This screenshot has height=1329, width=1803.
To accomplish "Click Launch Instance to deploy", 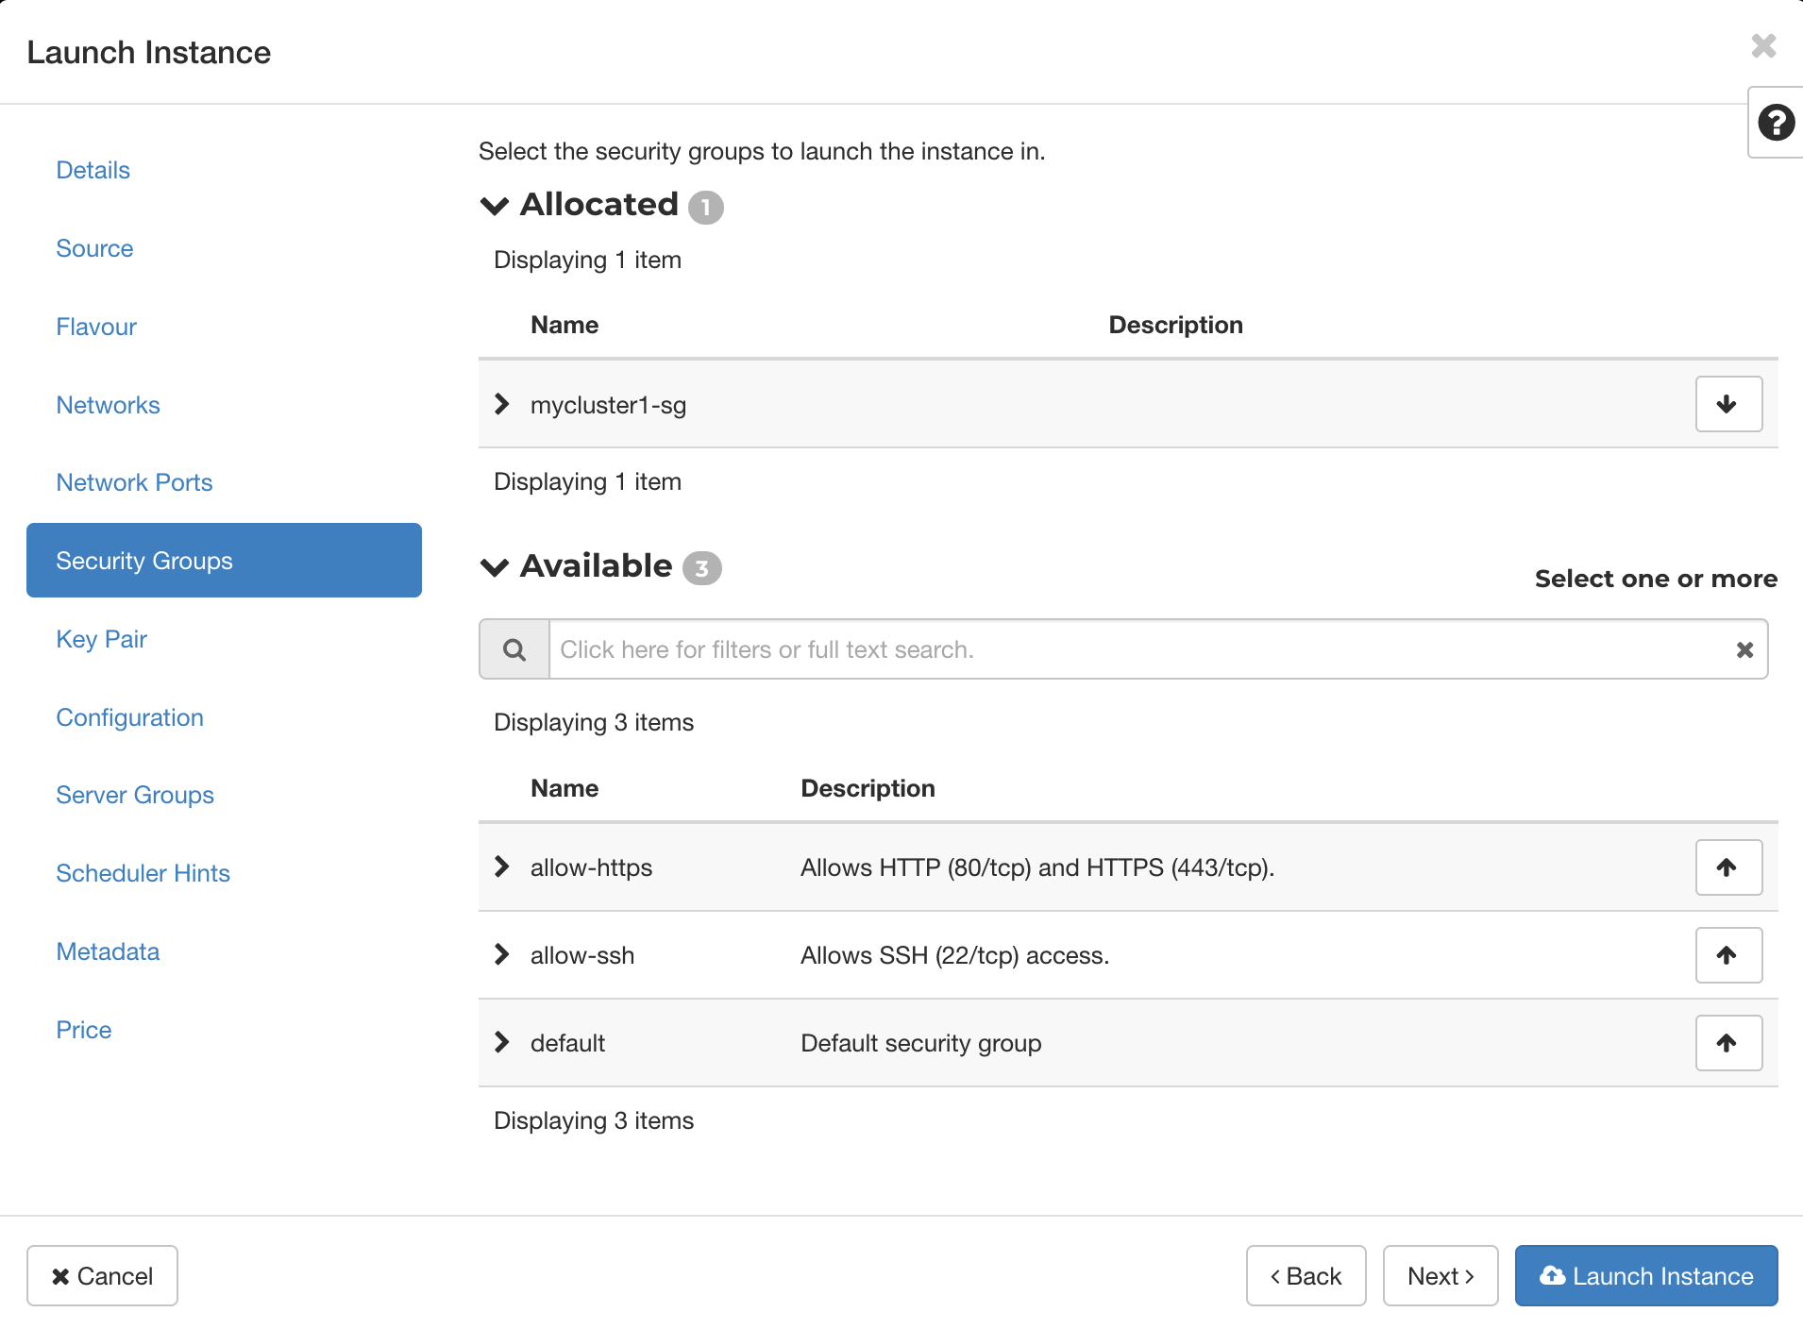I will 1643,1275.
